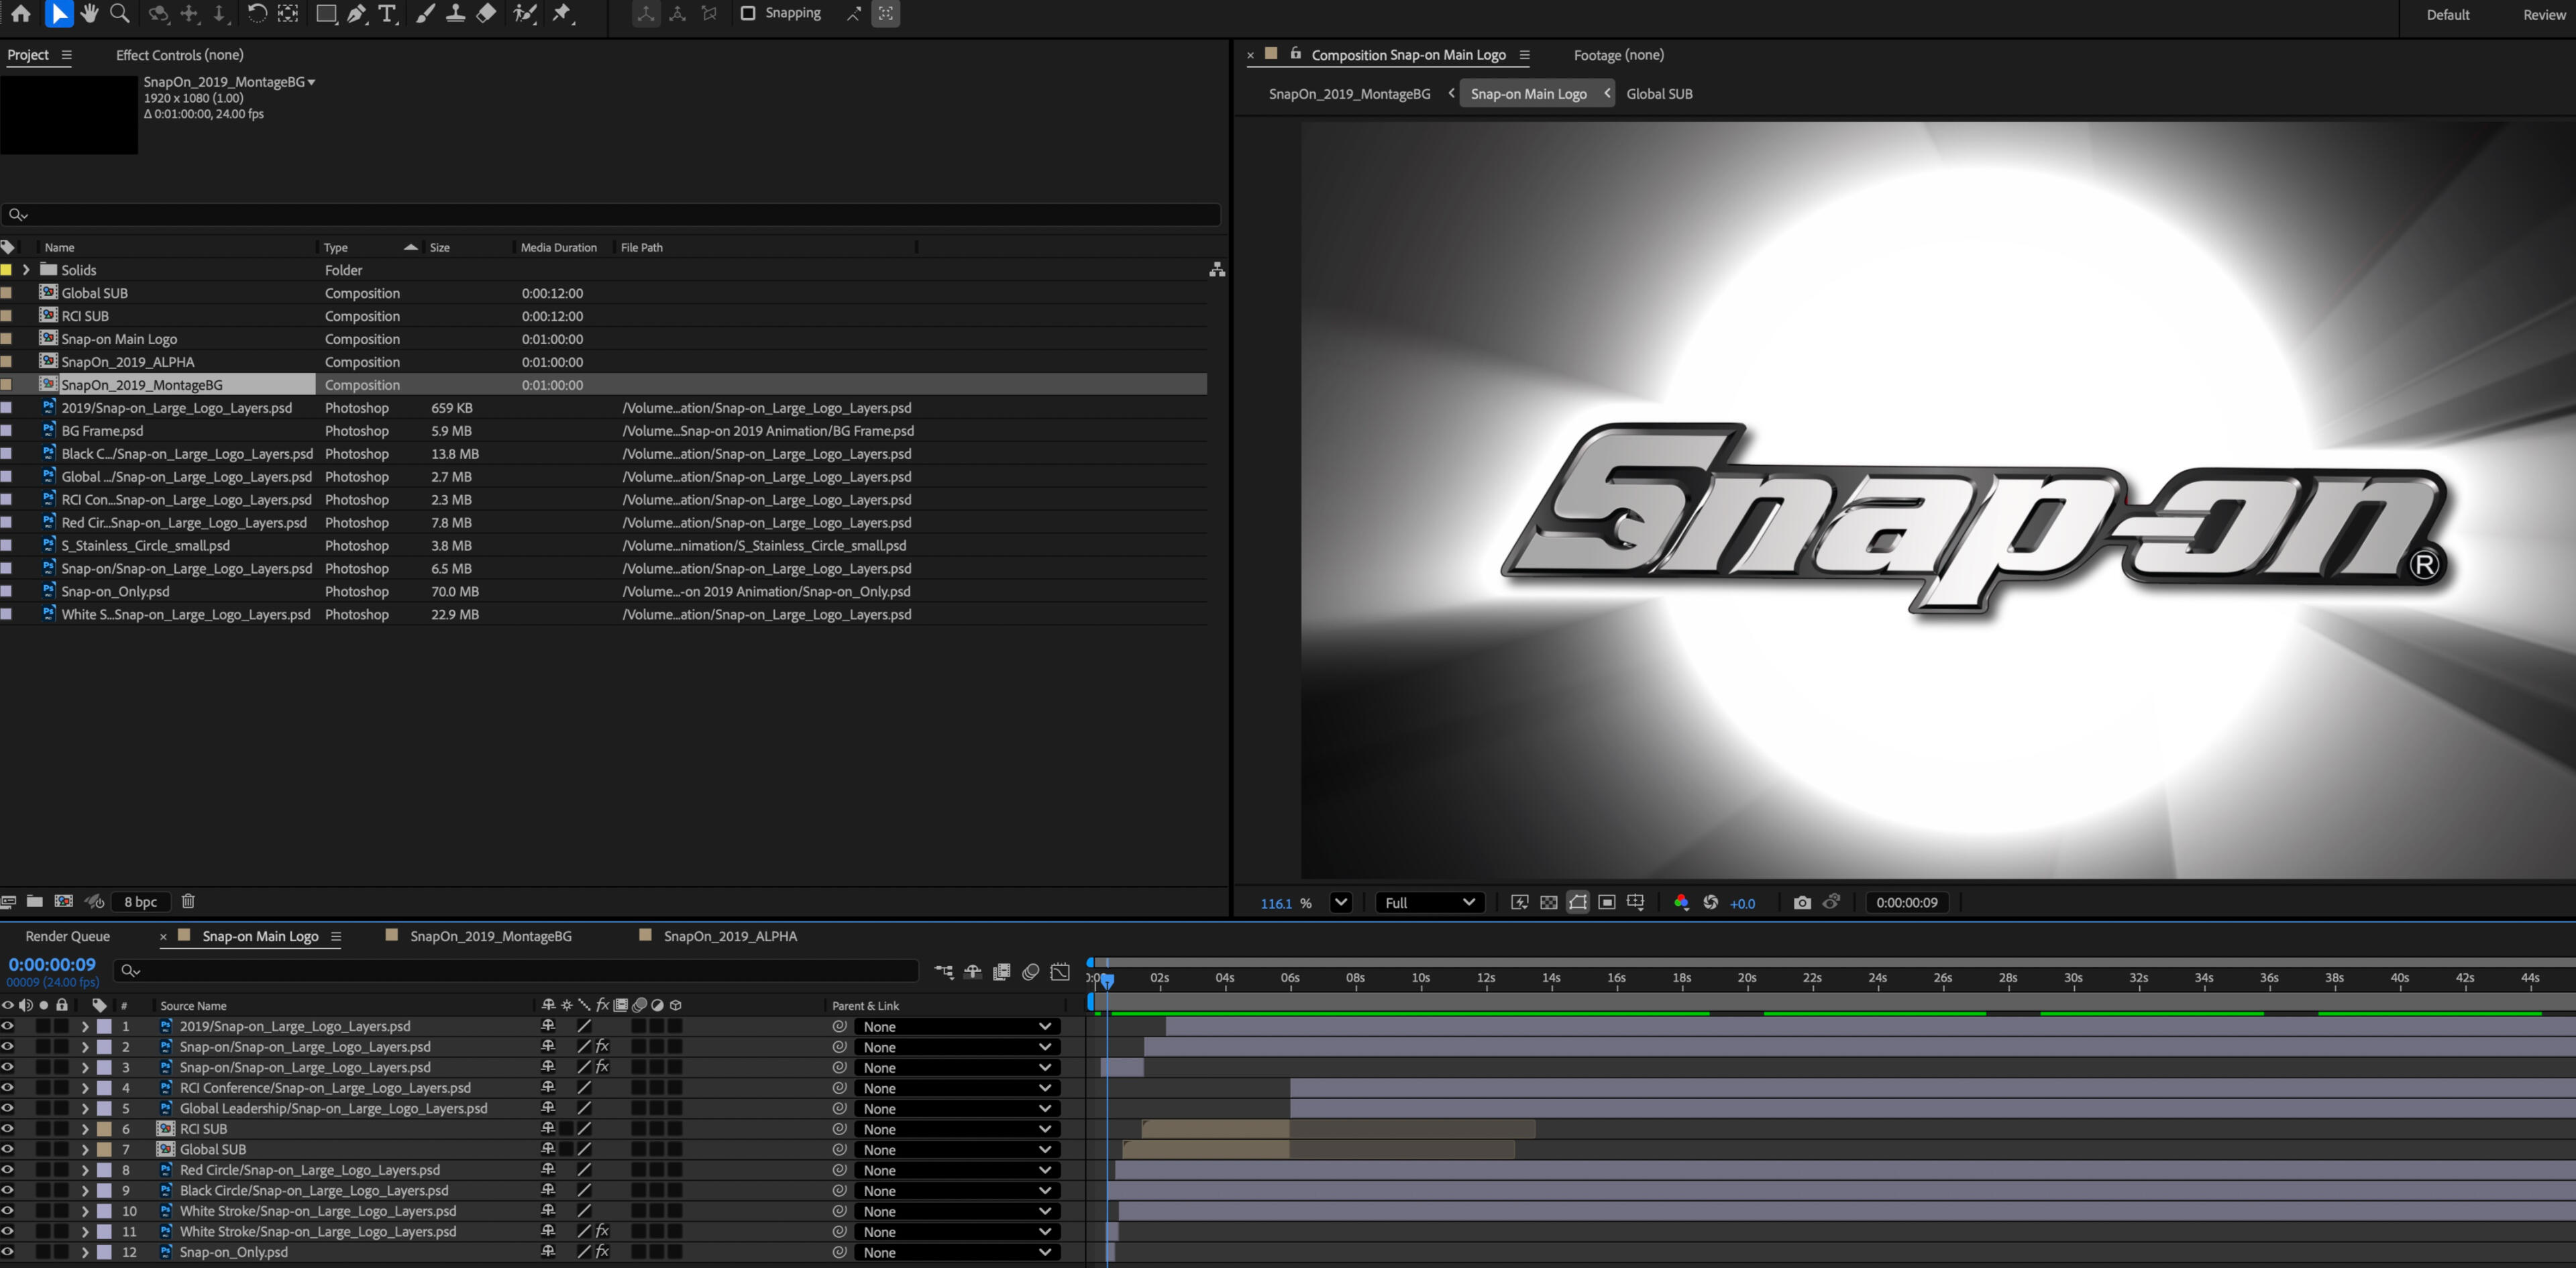
Task: Open the Full resolution dropdown
Action: click(1429, 902)
